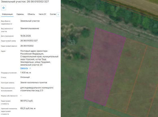This screenshot has height=117, width=158.
Task: Go to the Информация tab
Action: point(7,14)
